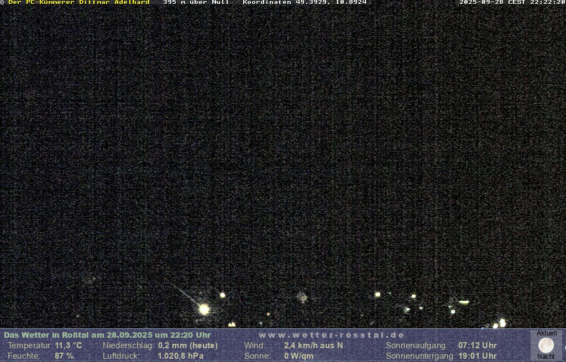Open the www.wetter-rosstal.de link
The height and width of the screenshot is (362, 566).
[332, 335]
